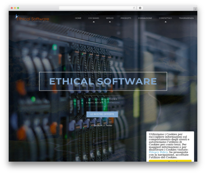Click the Ethical Software logo
This screenshot has width=206, height=174.
(x=32, y=18)
